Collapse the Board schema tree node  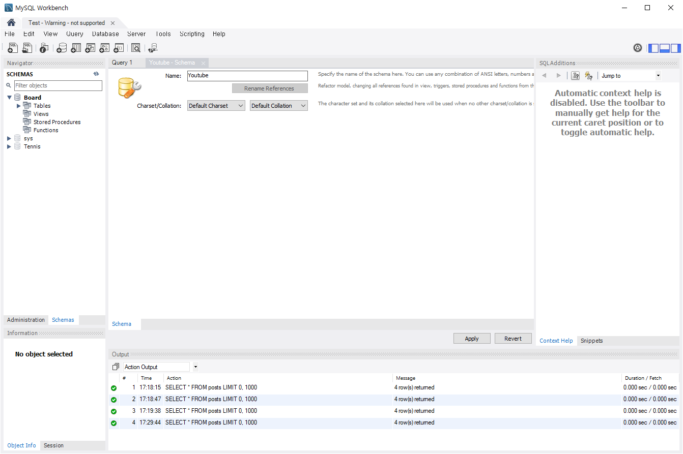[9, 97]
